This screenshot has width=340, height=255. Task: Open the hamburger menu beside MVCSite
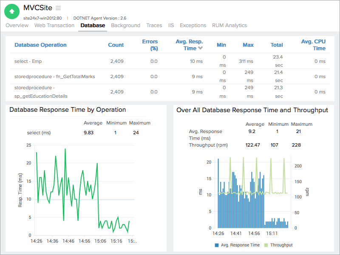coord(58,8)
